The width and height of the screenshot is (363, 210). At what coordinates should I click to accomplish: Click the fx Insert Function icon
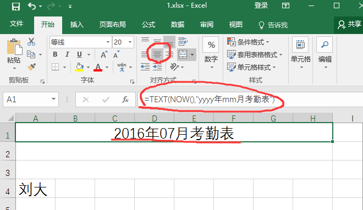click(x=125, y=100)
